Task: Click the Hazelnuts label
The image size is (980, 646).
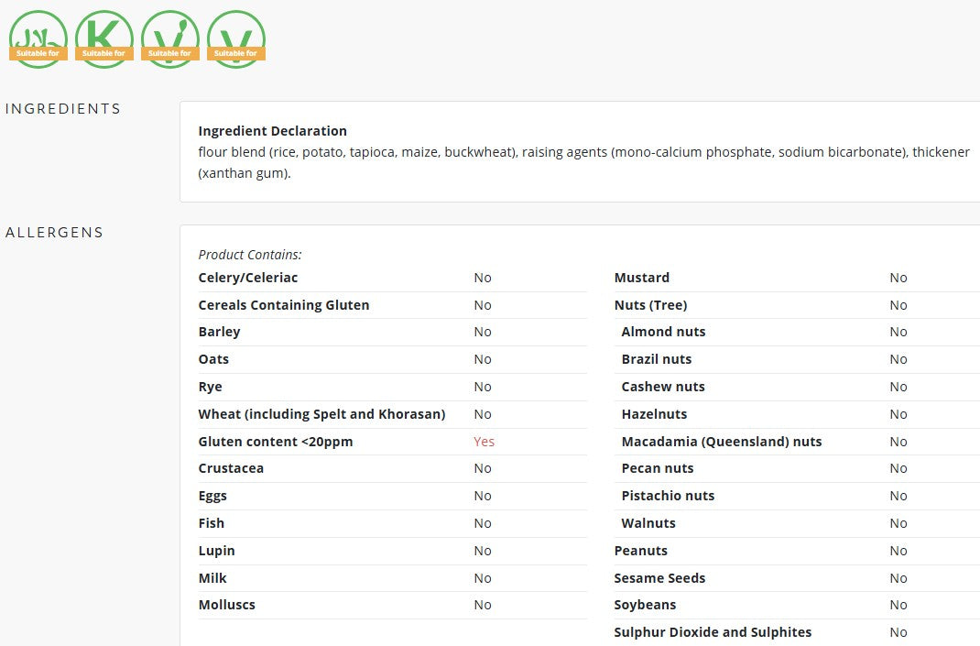Action: 654,414
